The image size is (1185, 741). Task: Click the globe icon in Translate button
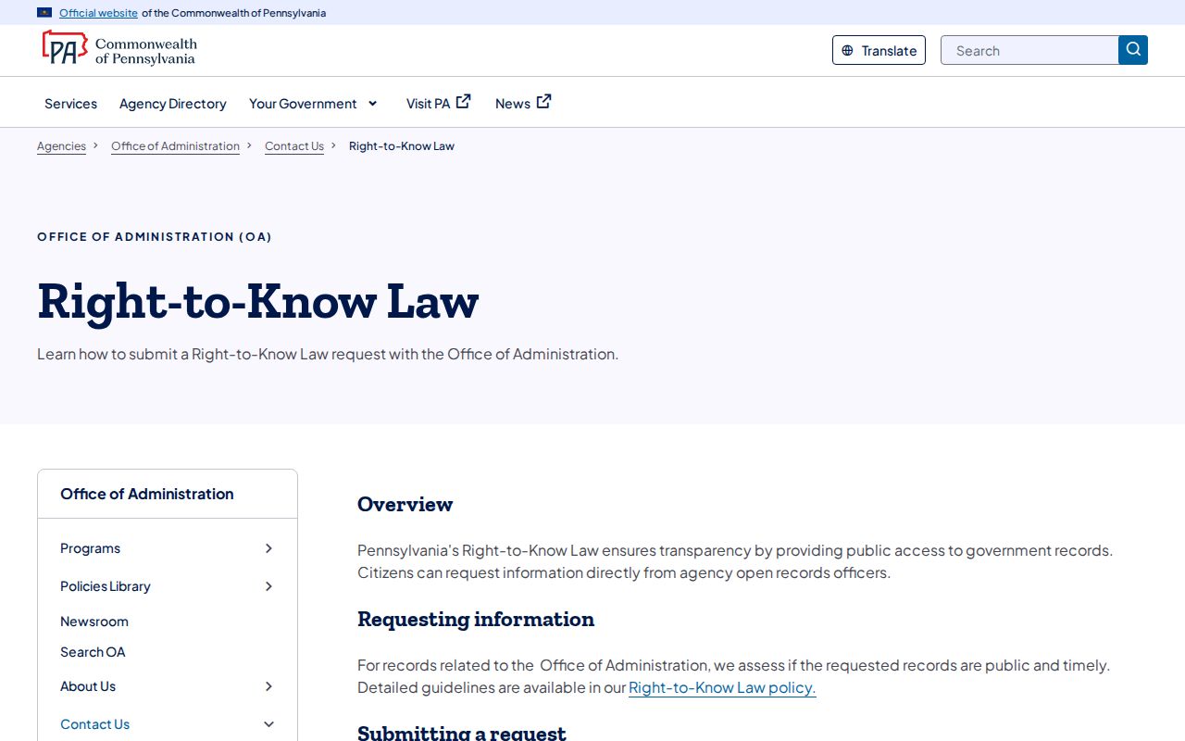click(x=847, y=51)
